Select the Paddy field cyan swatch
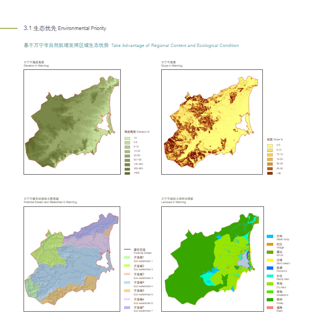This screenshot has width=317, height=327. [x=270, y=276]
